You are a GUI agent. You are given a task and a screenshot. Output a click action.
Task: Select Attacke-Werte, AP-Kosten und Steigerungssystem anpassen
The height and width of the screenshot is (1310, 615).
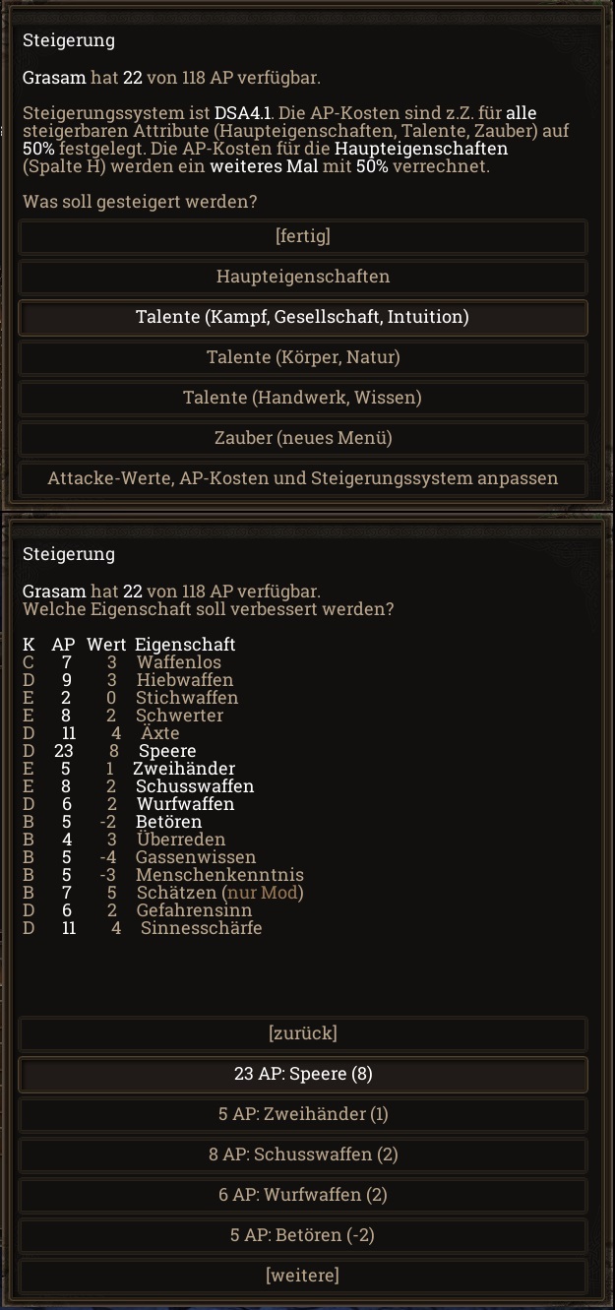click(303, 478)
